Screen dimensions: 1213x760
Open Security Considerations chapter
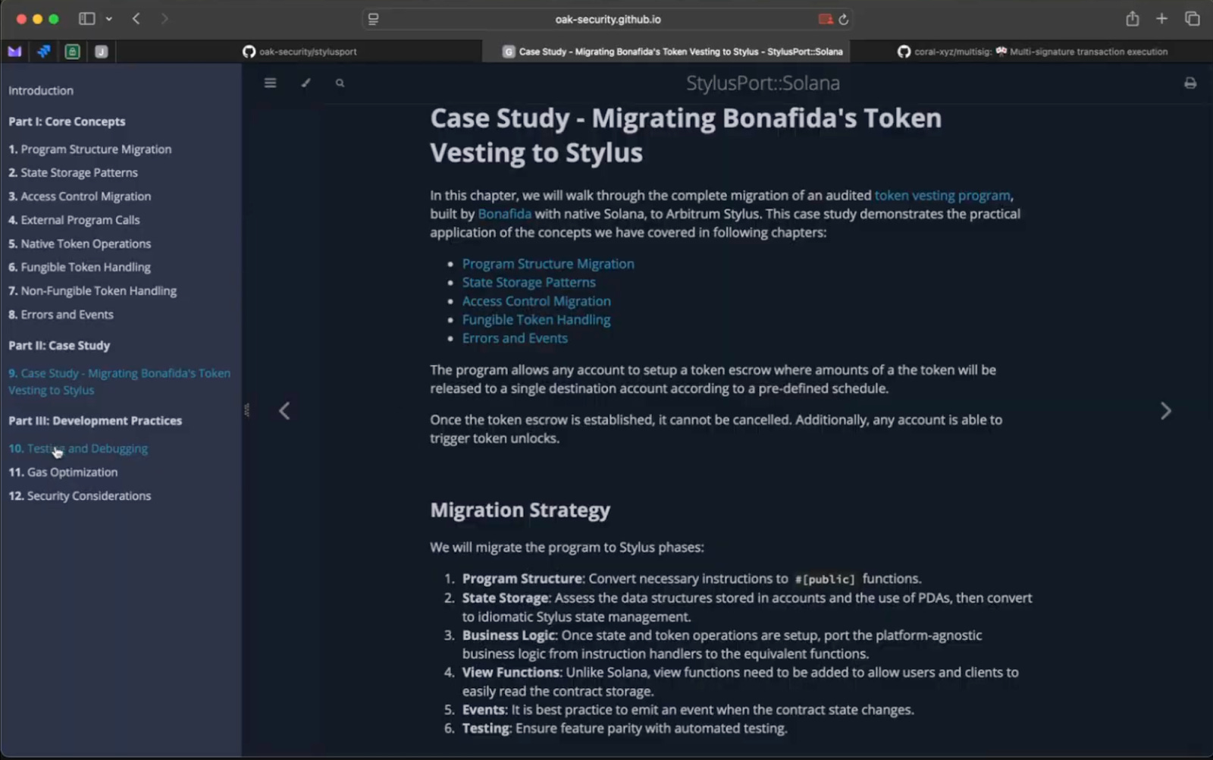[x=80, y=495]
